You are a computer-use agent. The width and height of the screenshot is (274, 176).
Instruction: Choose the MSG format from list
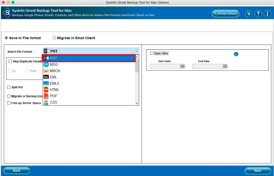pyautogui.click(x=54, y=64)
